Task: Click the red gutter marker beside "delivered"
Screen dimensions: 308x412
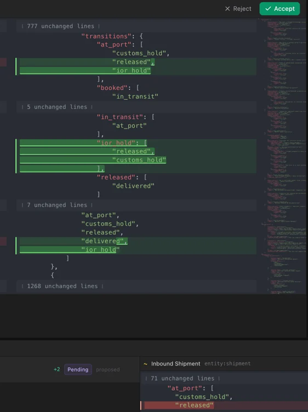Action: (x=3, y=241)
